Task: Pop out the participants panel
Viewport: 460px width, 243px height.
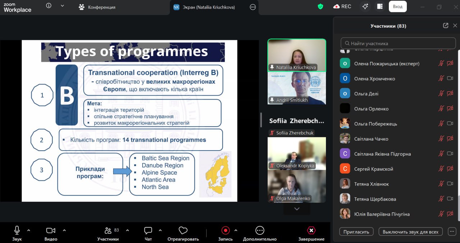Action: point(446,26)
